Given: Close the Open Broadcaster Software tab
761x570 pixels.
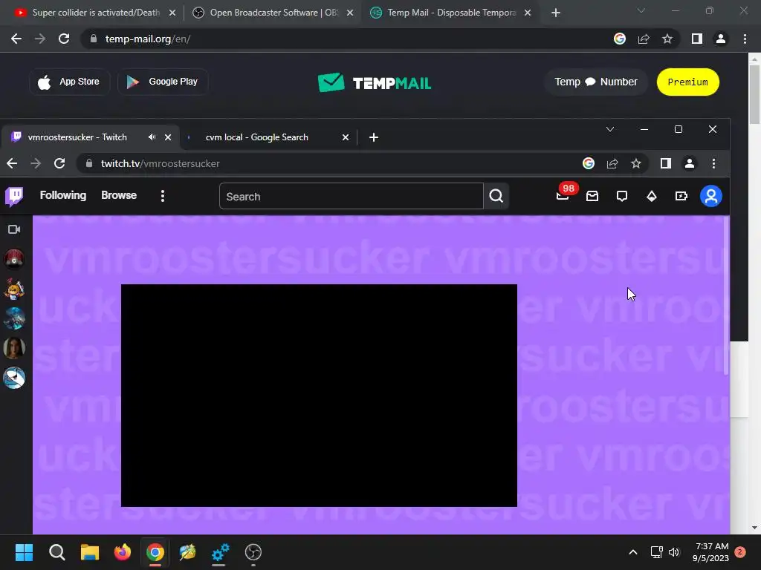Looking at the screenshot, I should (350, 13).
